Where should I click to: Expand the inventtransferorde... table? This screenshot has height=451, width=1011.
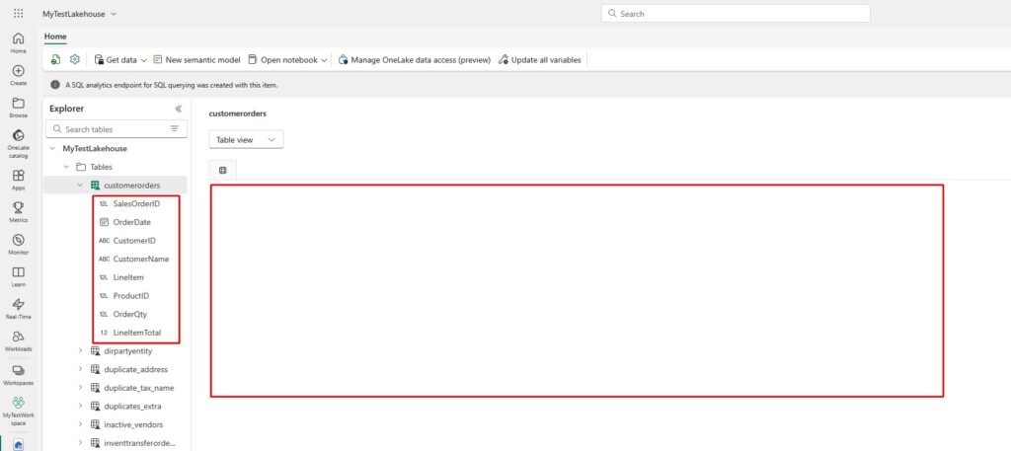click(x=80, y=443)
